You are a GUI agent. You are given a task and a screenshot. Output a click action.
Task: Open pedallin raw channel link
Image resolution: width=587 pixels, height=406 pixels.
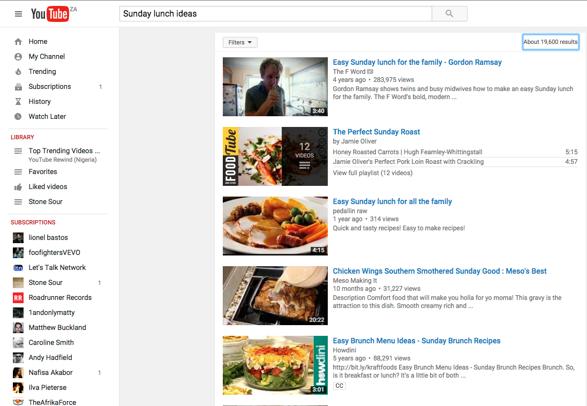[x=350, y=211]
